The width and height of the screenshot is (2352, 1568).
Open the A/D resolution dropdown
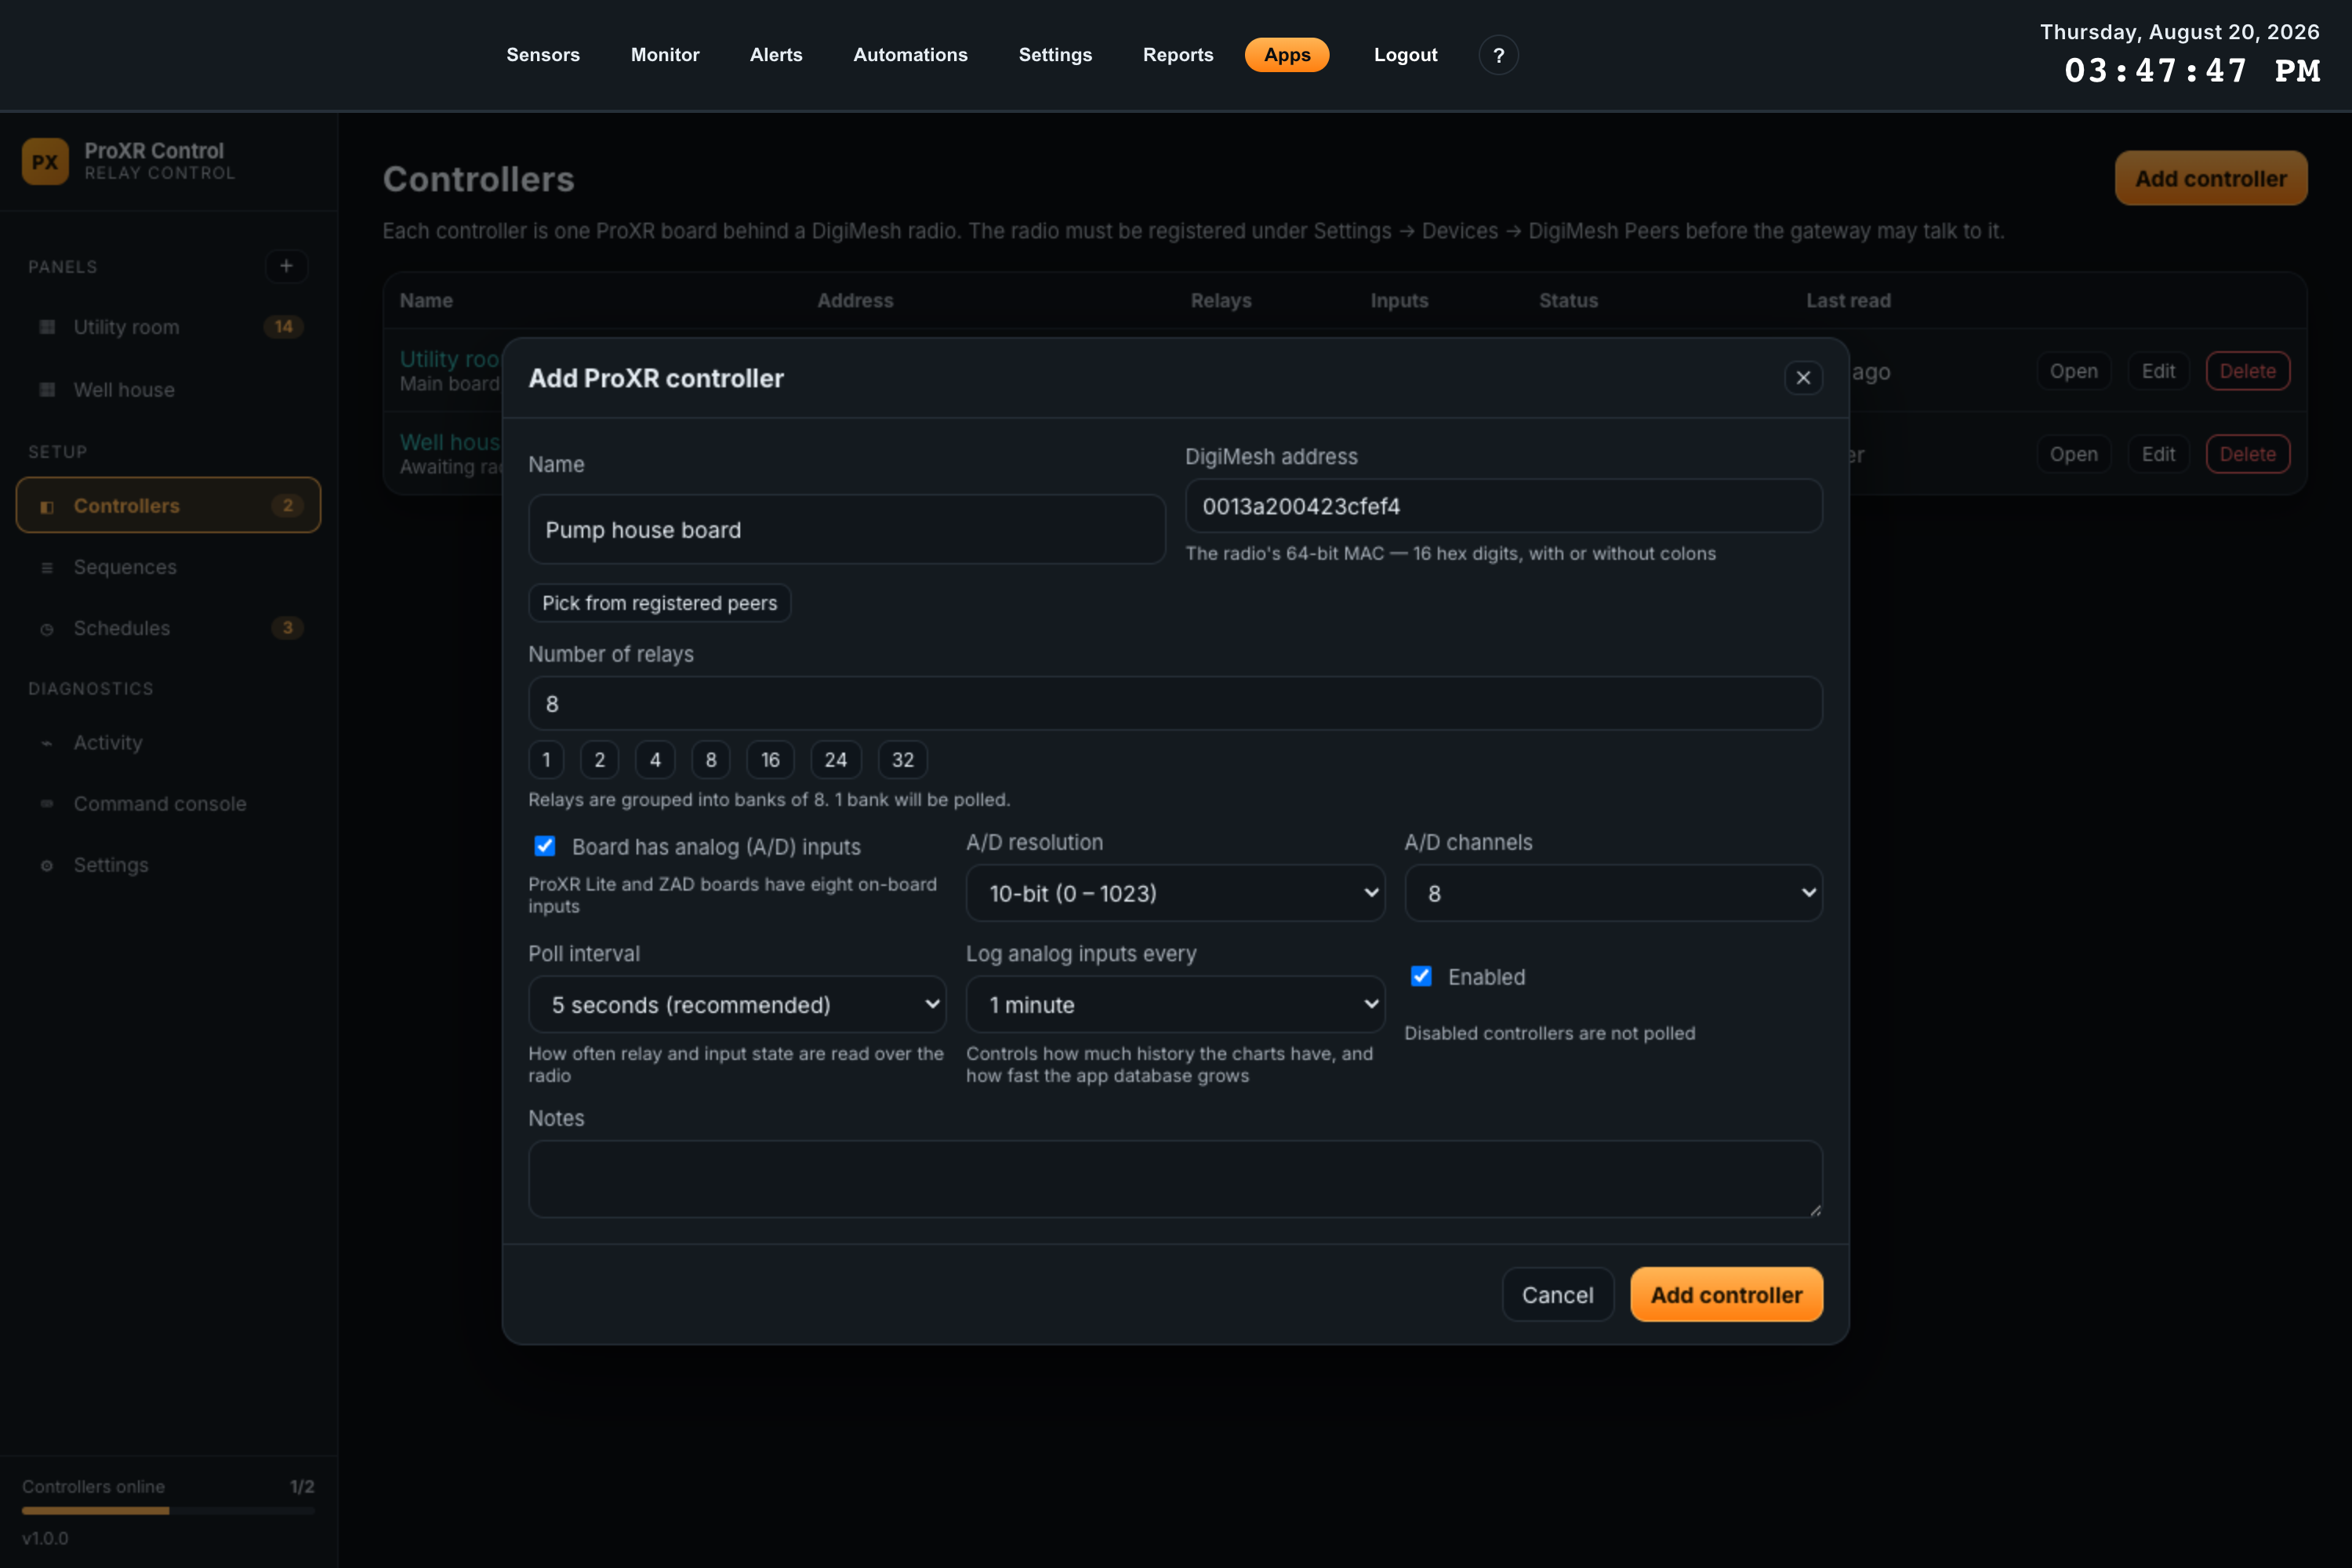click(1175, 893)
